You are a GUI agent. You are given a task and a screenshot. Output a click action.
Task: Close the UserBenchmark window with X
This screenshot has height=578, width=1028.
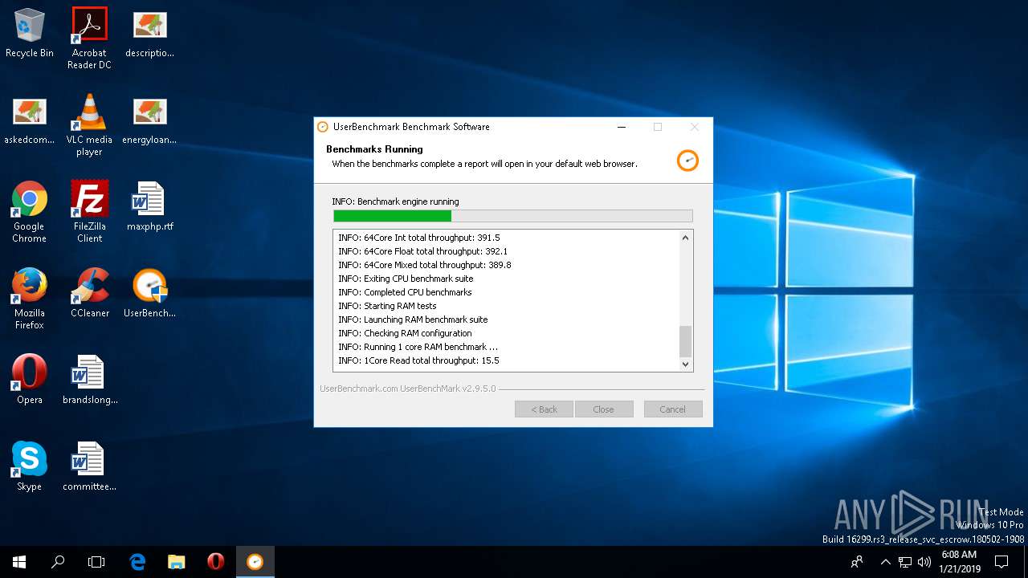[695, 127]
